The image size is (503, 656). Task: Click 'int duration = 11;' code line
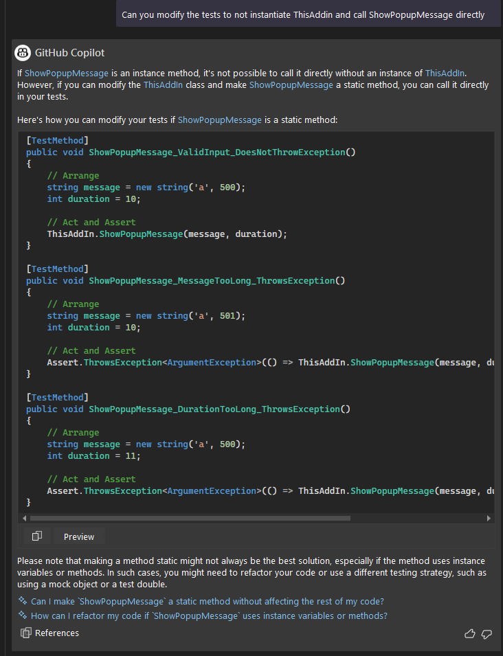click(x=93, y=456)
